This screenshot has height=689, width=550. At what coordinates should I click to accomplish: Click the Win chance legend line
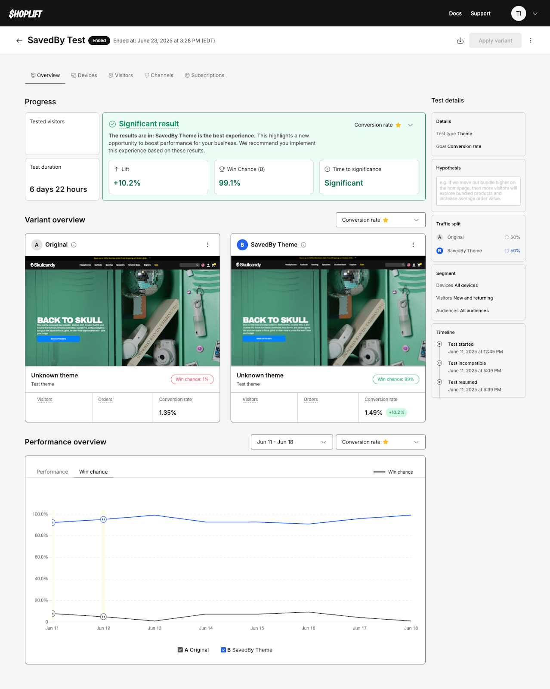click(379, 472)
